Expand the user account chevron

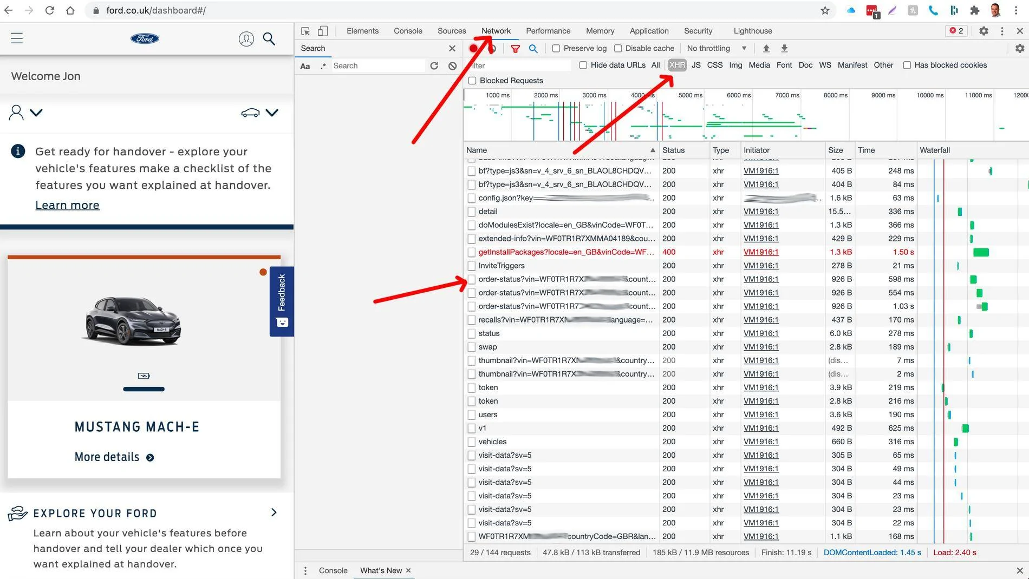[36, 113]
